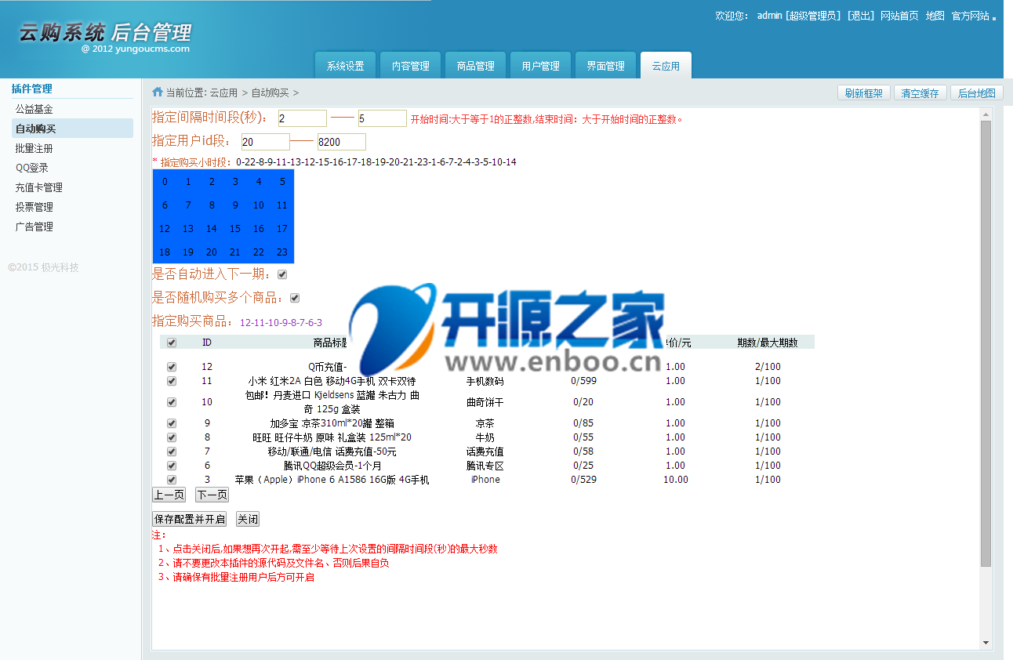Click the 云应用 breadcrumb text
Image resolution: width=1013 pixels, height=660 pixels.
(223, 92)
